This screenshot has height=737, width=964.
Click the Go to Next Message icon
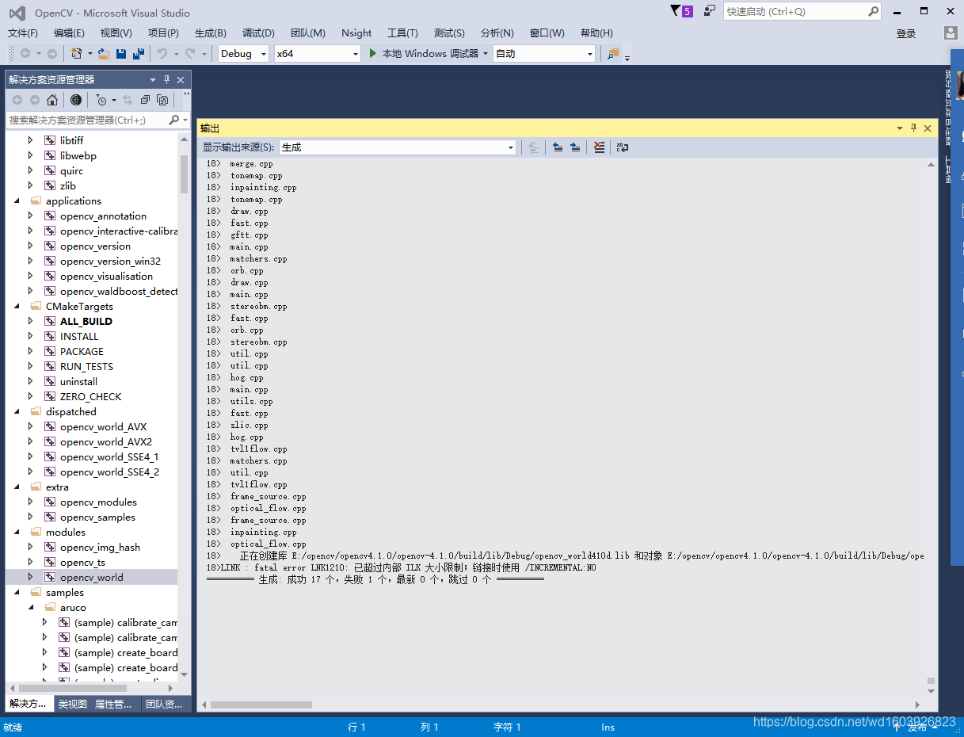(575, 147)
